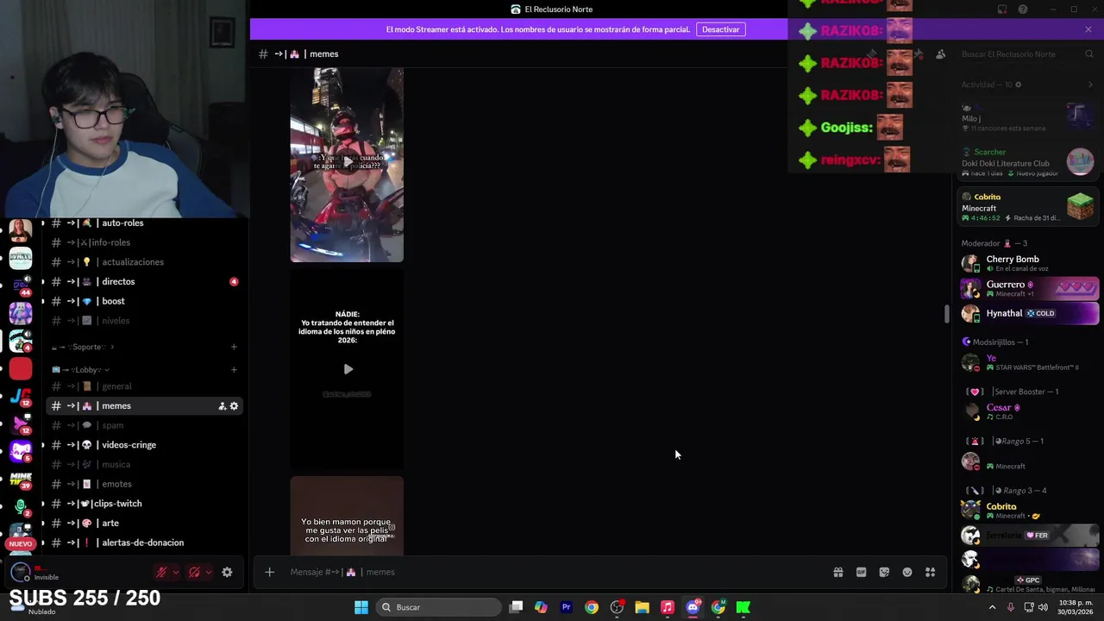Open Google Chrome from taskbar
1104x621 pixels.
click(x=591, y=607)
